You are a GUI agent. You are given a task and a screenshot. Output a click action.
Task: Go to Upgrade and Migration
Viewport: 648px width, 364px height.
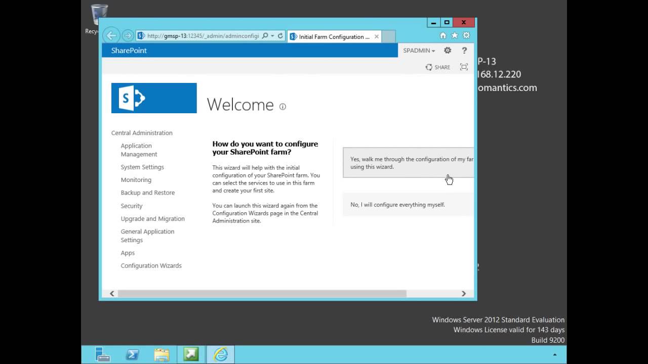pyautogui.click(x=152, y=219)
